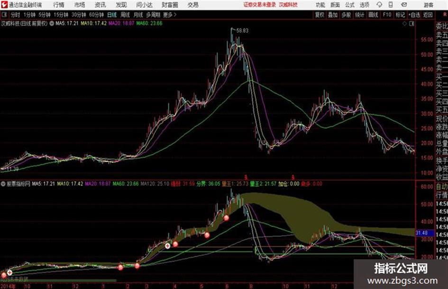Click red dot signal near June peak
Image resolution: width=448 pixels, height=289 pixels.
click(x=226, y=218)
